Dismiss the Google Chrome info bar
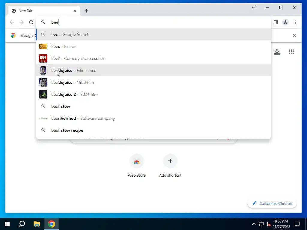Viewport: 307px width, 230px height. click(x=294, y=35)
